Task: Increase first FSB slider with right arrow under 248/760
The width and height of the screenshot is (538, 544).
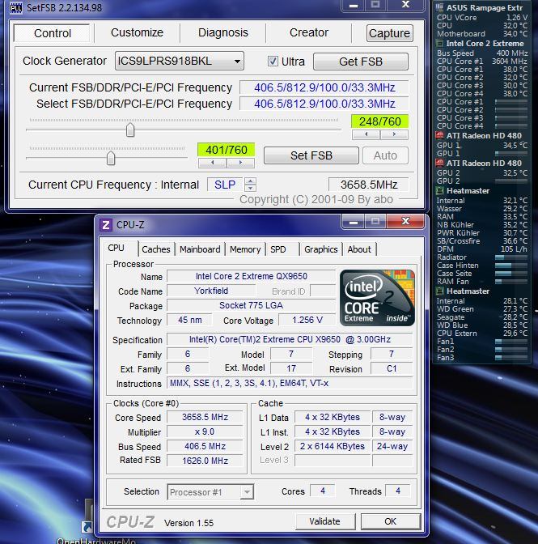Action: [394, 134]
